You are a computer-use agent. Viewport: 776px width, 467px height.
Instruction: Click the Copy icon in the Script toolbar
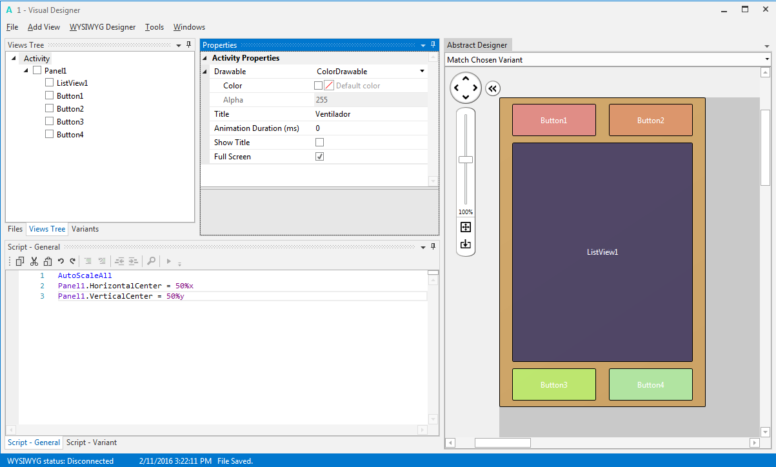(19, 261)
